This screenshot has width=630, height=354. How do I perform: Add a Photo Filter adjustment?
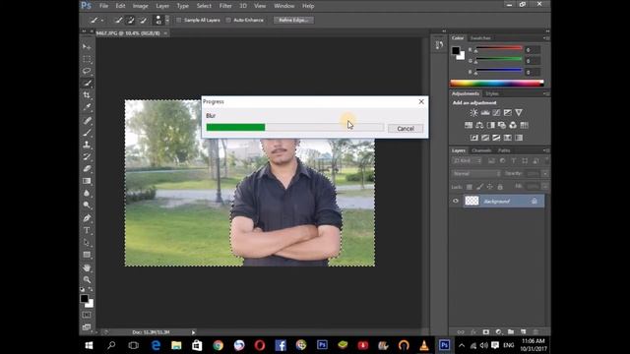501,125
